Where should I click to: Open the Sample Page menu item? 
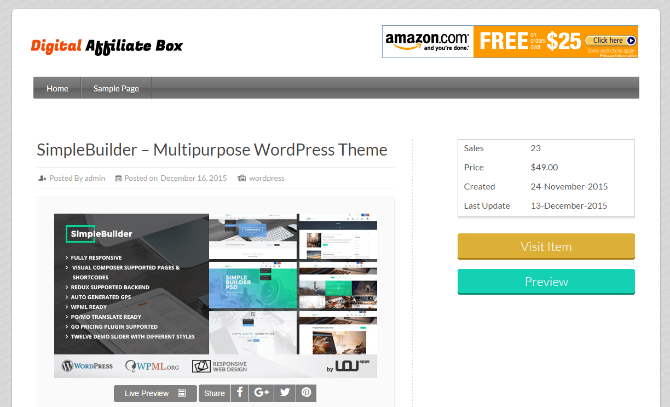click(x=116, y=88)
